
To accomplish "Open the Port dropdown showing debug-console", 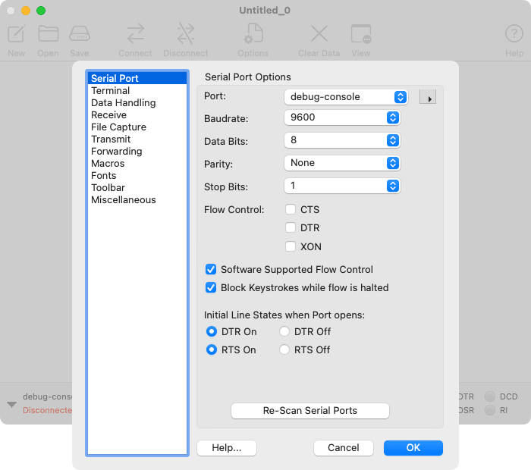I will click(x=346, y=97).
